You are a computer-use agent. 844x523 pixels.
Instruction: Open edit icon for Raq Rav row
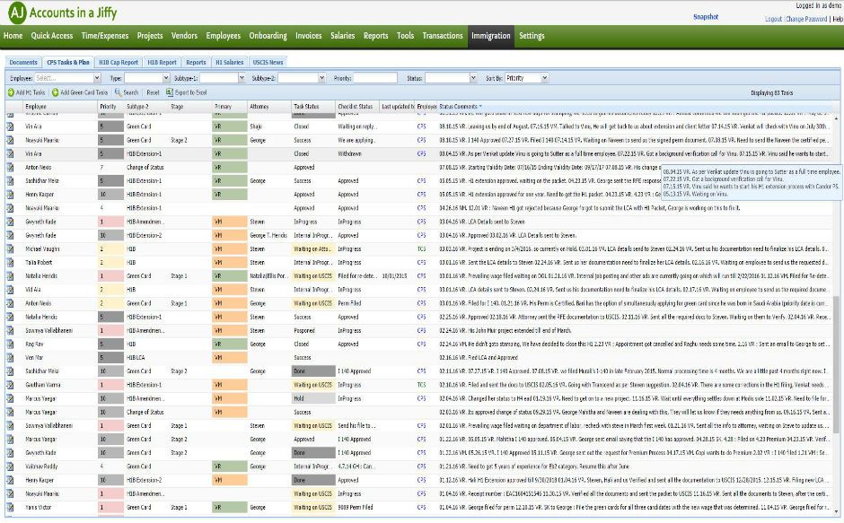point(10,344)
